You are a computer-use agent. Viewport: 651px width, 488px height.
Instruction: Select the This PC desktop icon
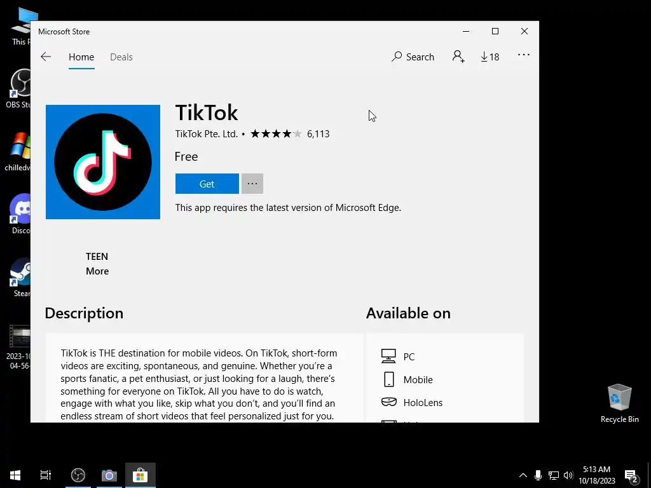click(x=20, y=26)
